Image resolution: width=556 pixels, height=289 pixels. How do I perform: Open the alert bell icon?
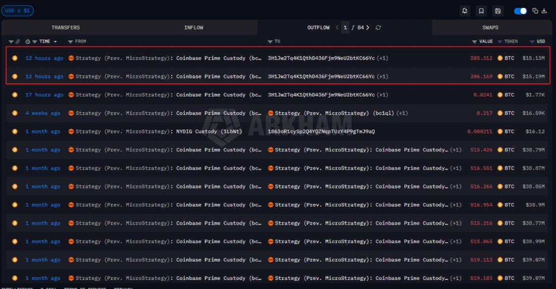(x=465, y=11)
